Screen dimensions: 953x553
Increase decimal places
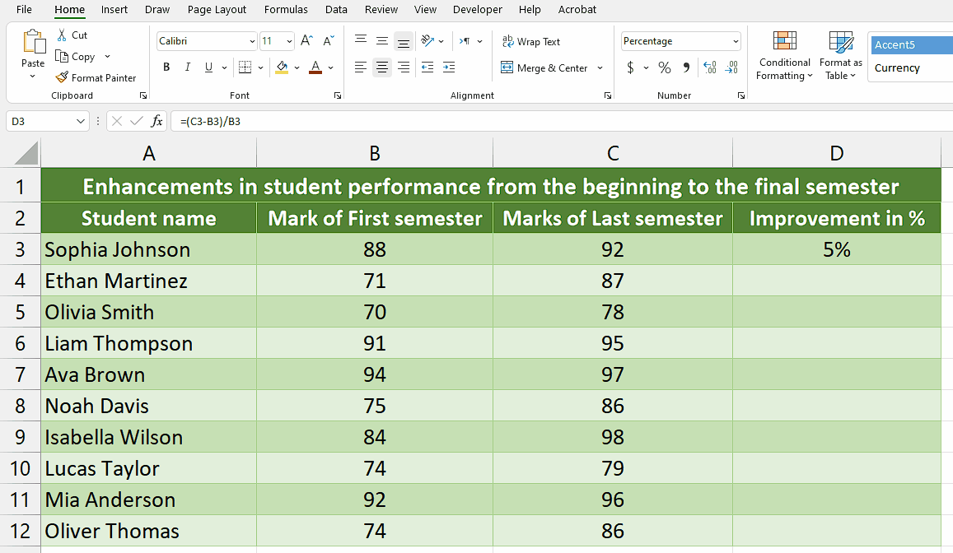coord(710,67)
